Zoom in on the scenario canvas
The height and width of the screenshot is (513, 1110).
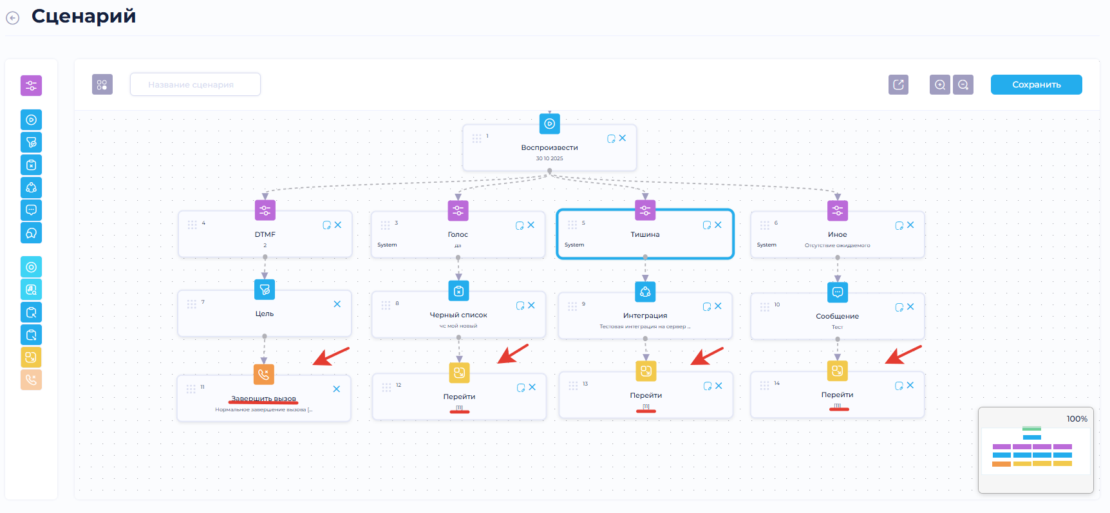pyautogui.click(x=939, y=84)
